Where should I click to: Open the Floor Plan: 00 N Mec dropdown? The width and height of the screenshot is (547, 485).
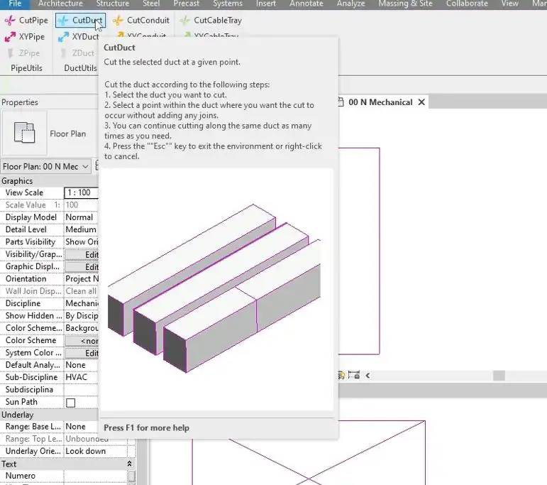(x=46, y=167)
